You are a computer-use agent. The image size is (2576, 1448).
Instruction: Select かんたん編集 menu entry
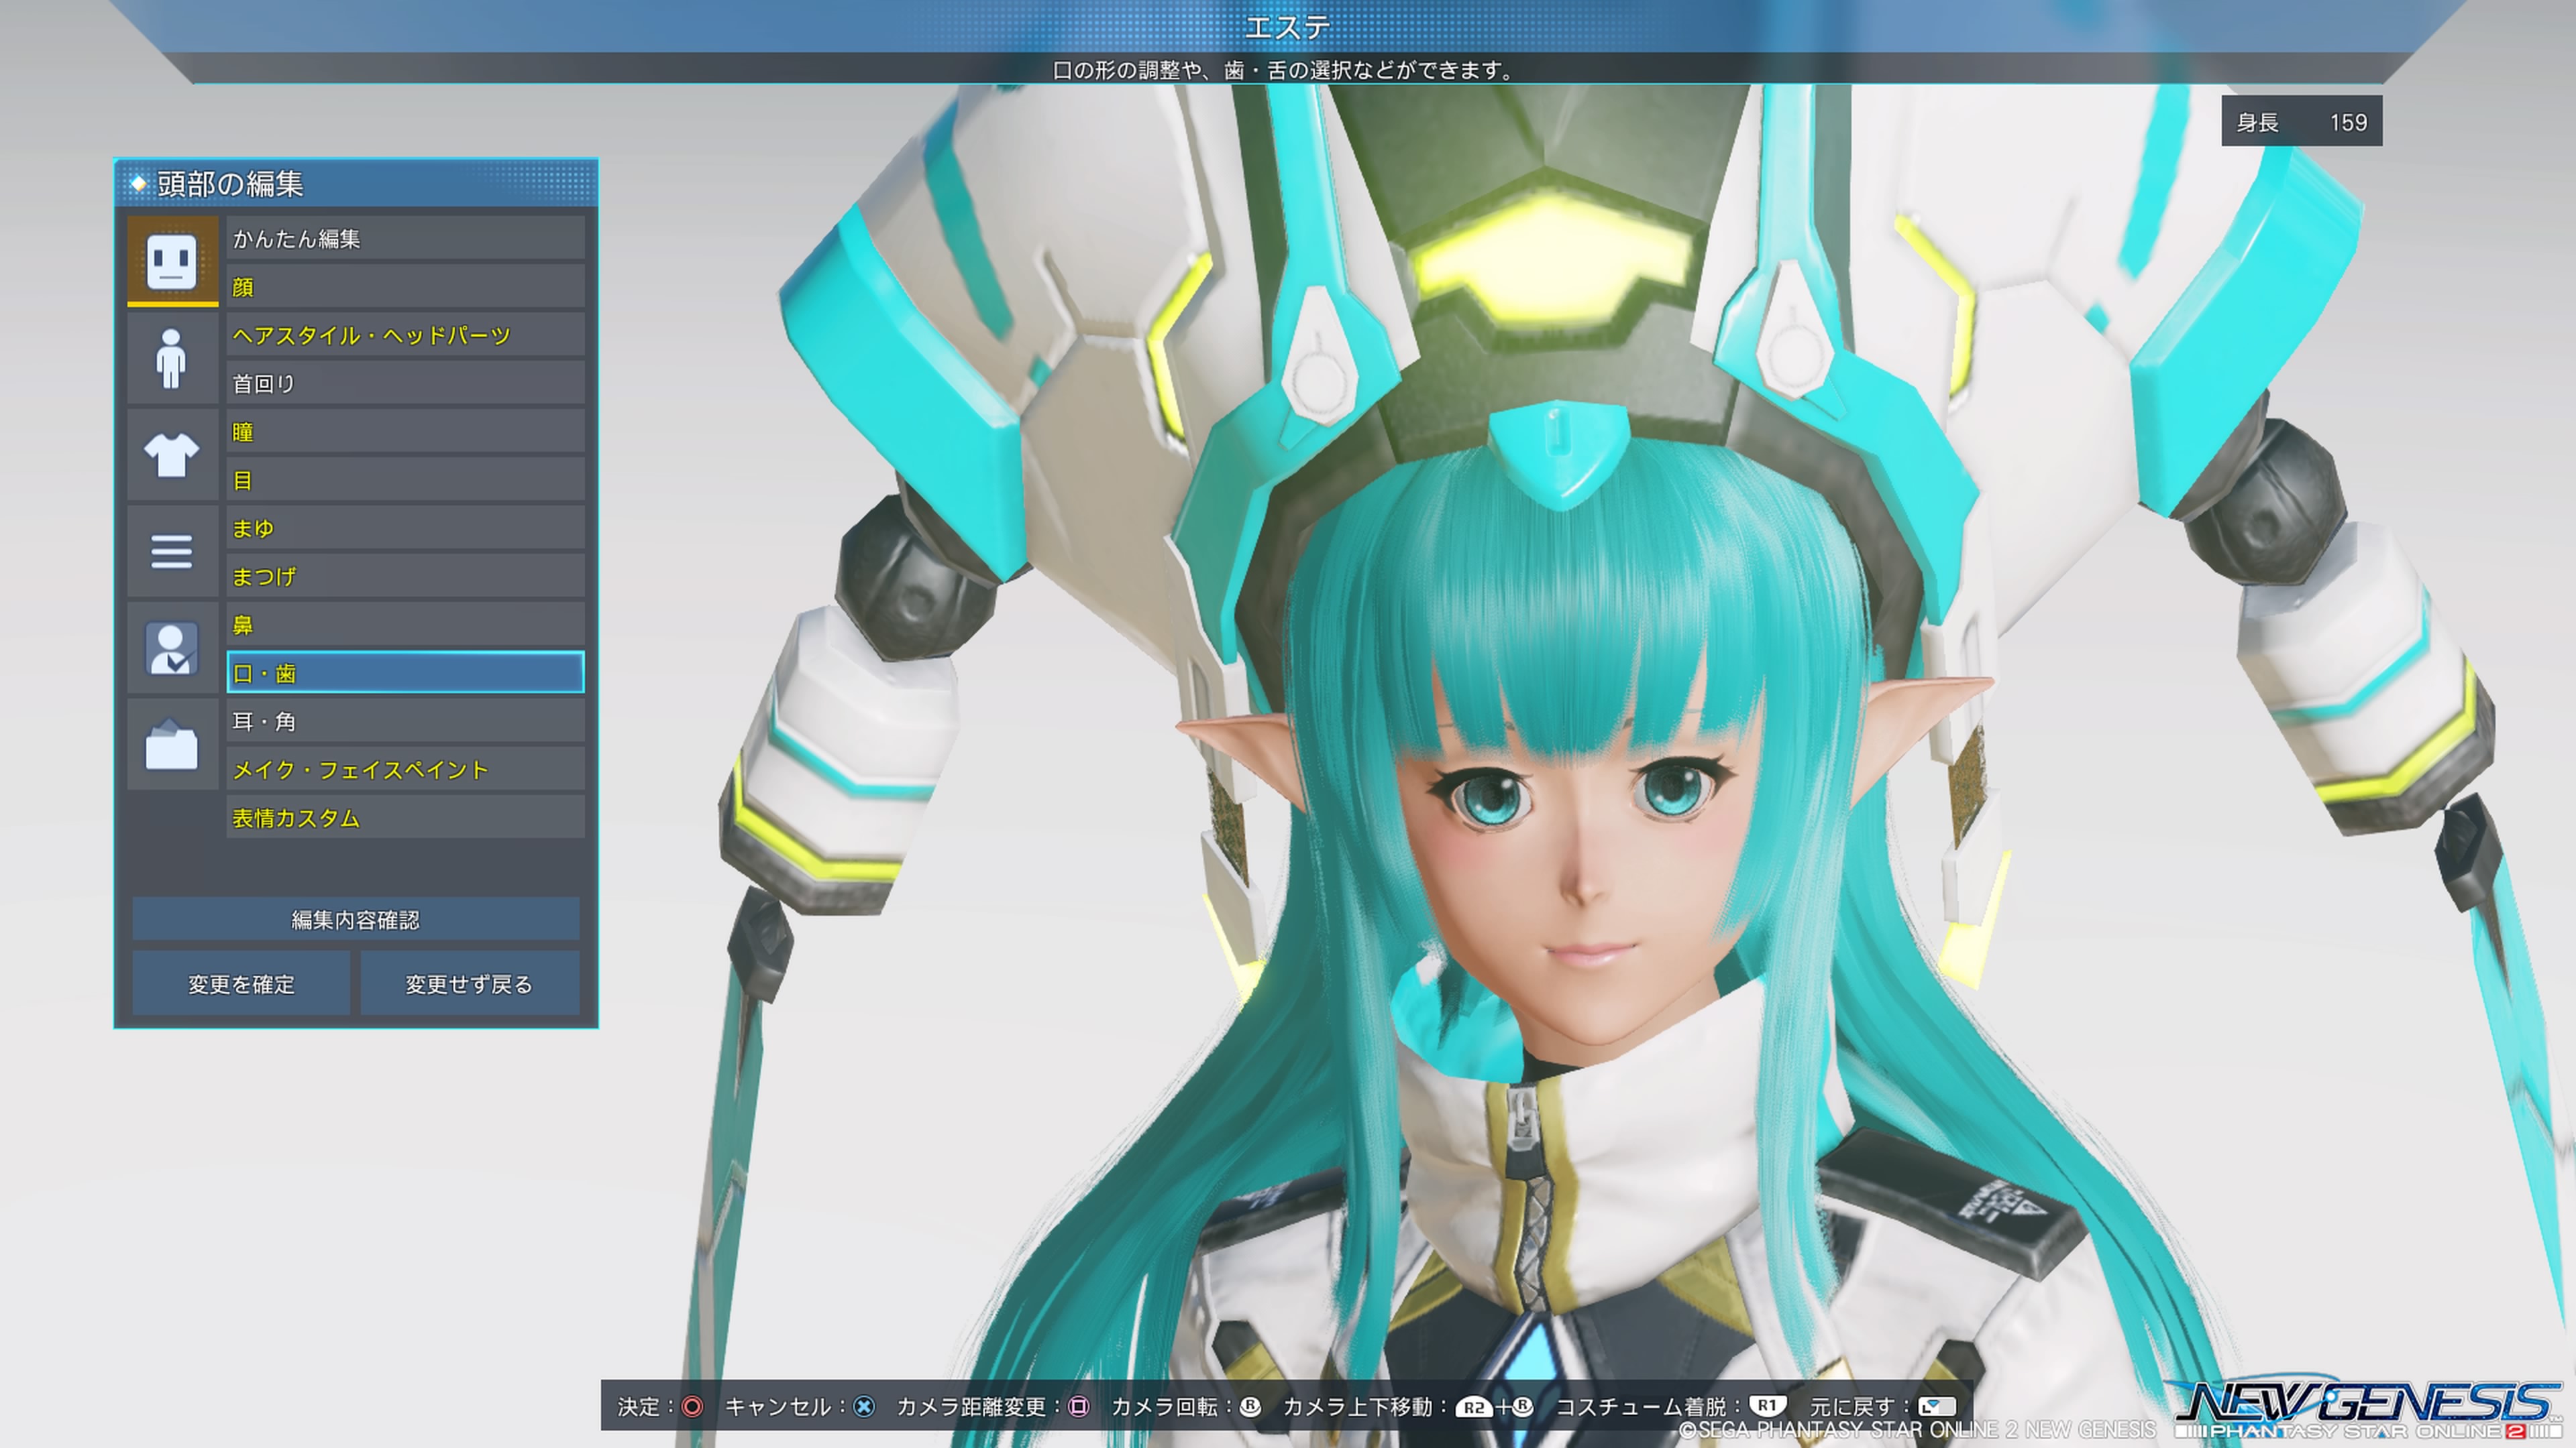pyautogui.click(x=405, y=239)
